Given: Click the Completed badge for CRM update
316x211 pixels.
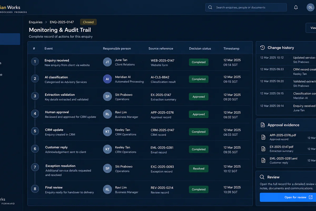Looking at the screenshot, I should [x=199, y=132].
